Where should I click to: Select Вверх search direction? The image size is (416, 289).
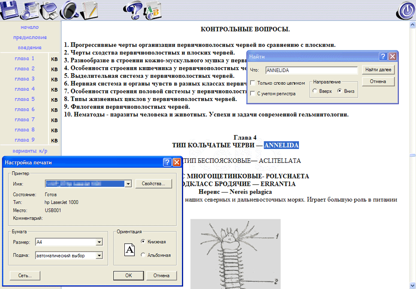click(315, 91)
